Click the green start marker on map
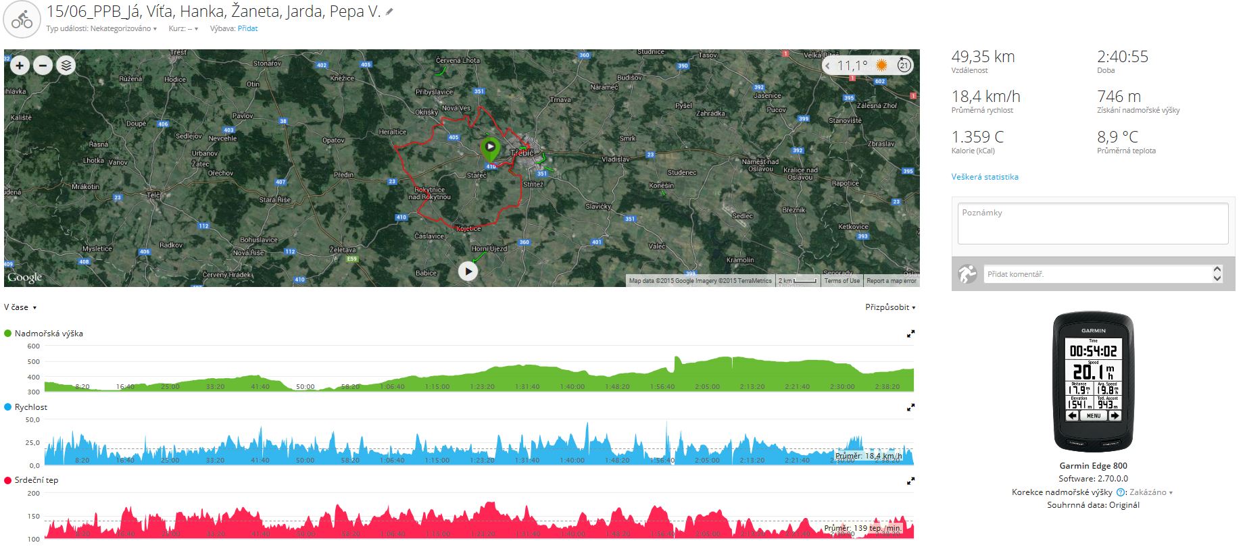The width and height of the screenshot is (1245, 547). 490,147
